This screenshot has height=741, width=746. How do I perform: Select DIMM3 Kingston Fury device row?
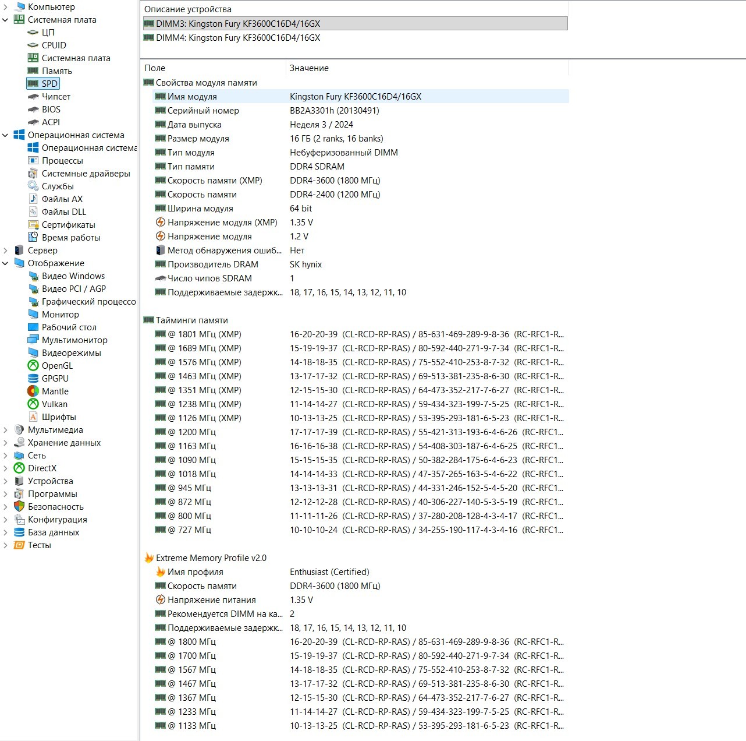[x=355, y=23]
